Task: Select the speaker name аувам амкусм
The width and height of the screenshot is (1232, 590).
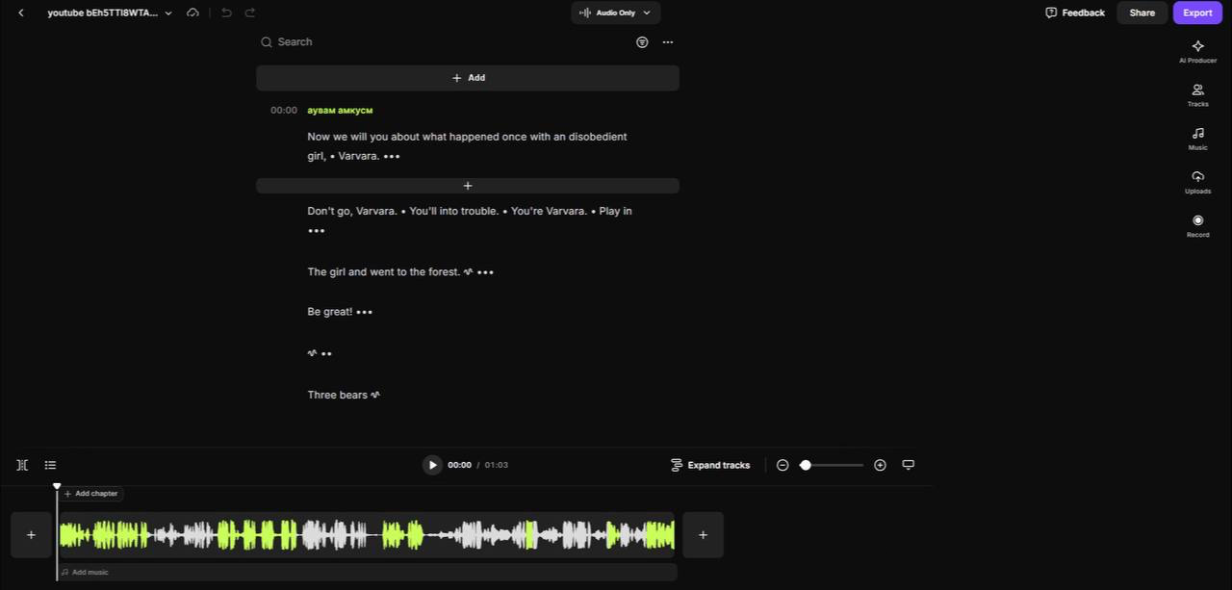Action: coord(340,111)
